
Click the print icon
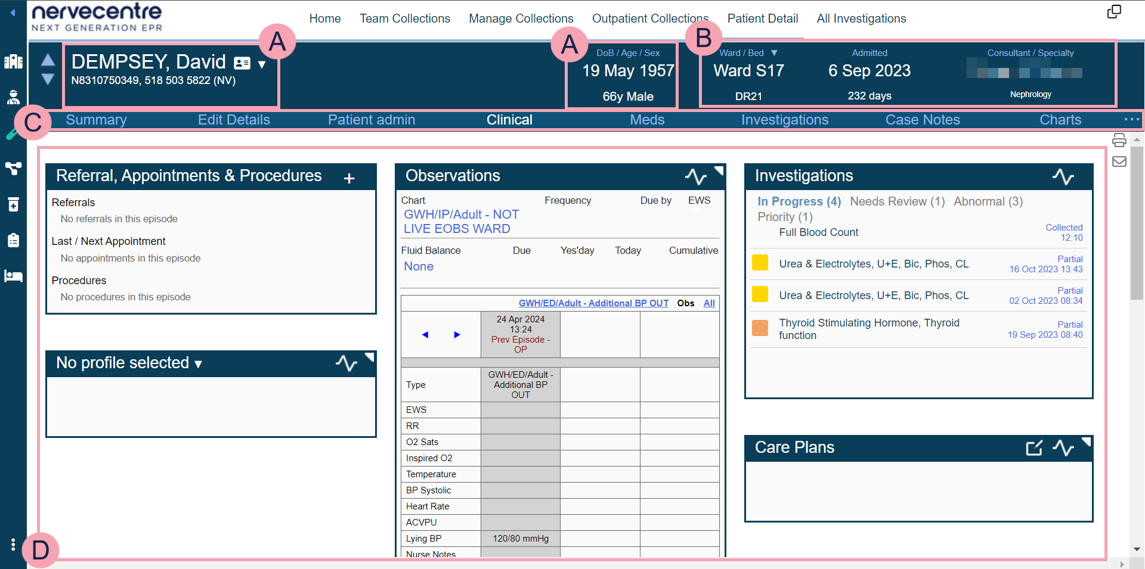[1119, 140]
